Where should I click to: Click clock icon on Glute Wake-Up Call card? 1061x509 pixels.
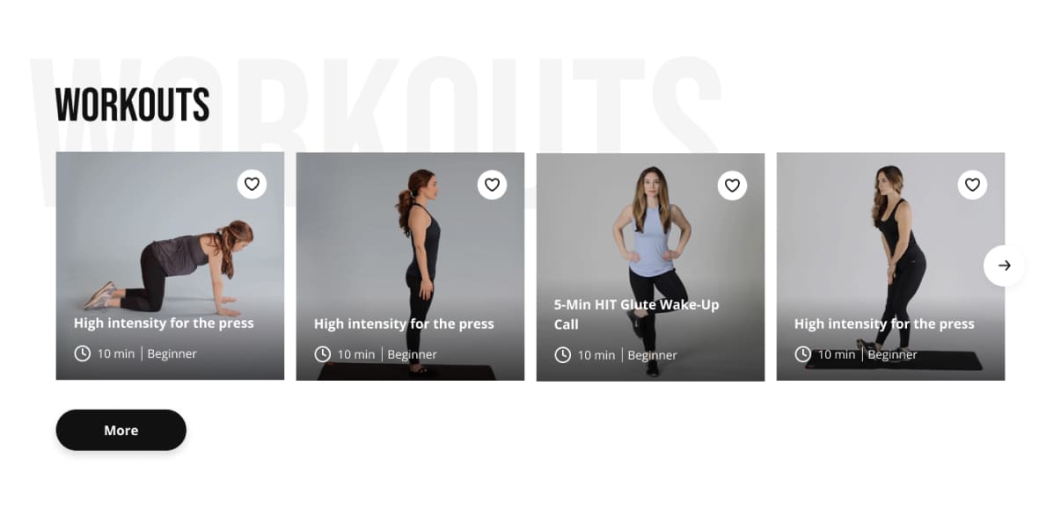(562, 355)
